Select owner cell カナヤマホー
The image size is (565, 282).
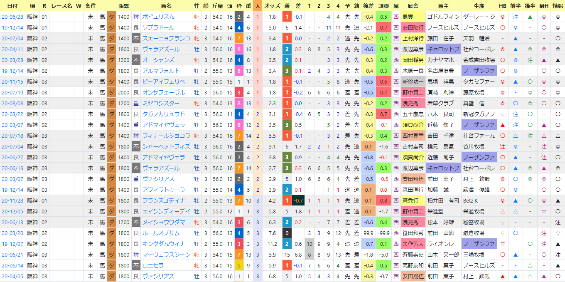443,60
